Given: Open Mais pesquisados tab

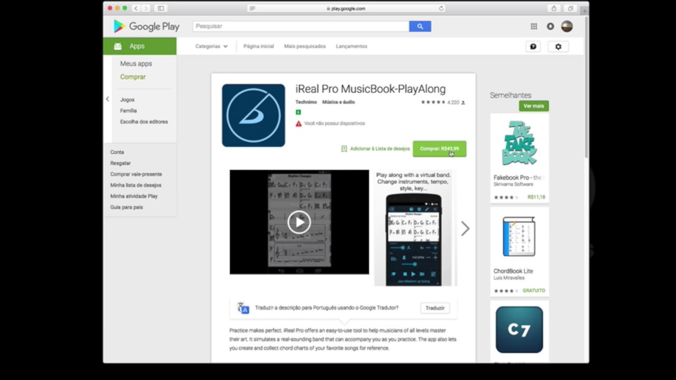Looking at the screenshot, I should tap(305, 46).
